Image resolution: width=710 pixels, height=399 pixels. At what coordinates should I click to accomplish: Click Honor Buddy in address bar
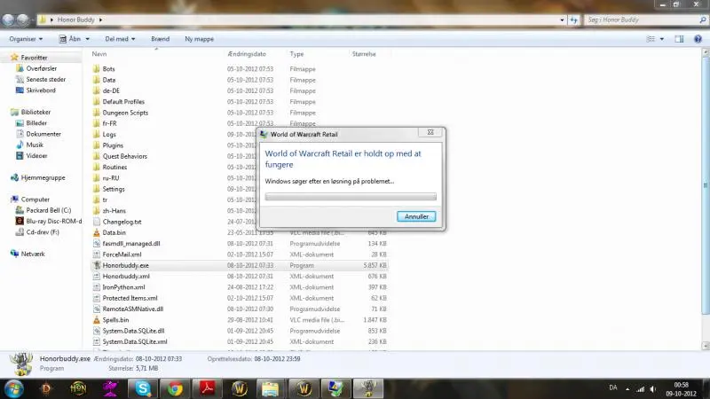pos(75,20)
